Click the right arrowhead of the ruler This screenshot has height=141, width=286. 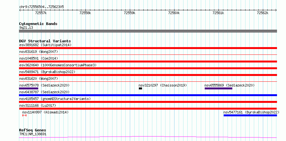coord(276,10)
